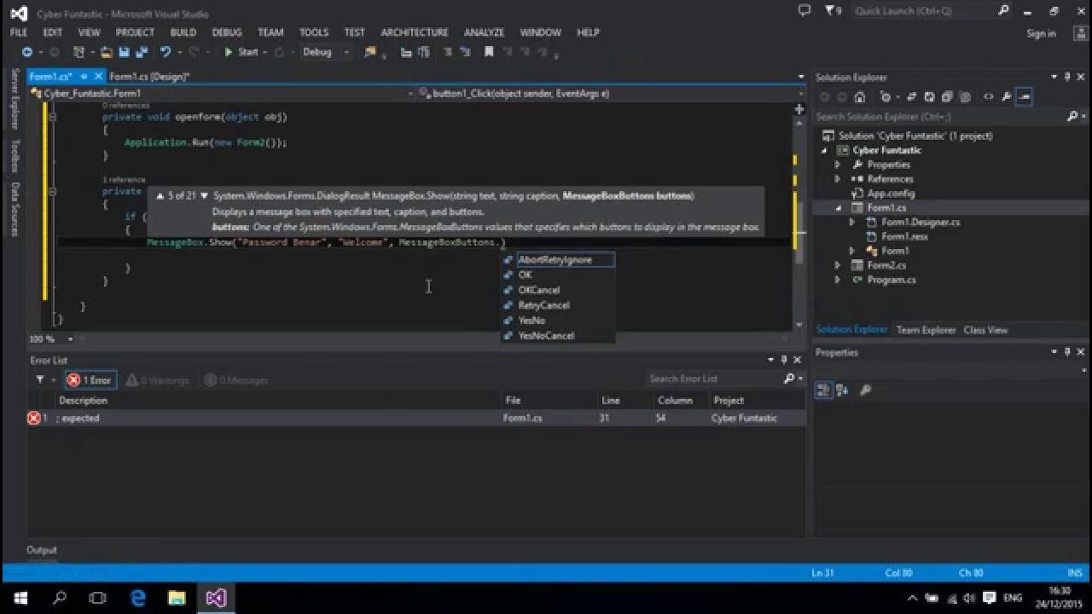Open the TOOLS menu
Screen dimensions: 1092x614
tap(314, 32)
